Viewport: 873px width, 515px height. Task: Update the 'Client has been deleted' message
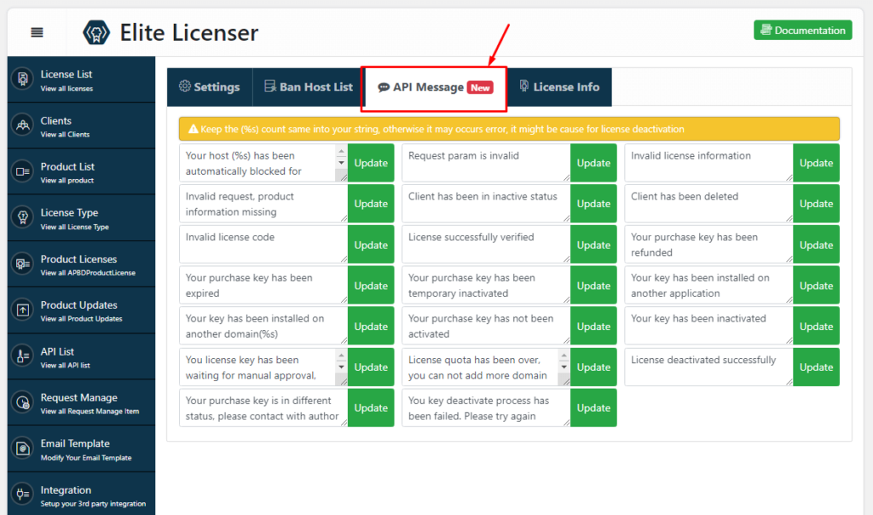pyautogui.click(x=816, y=204)
